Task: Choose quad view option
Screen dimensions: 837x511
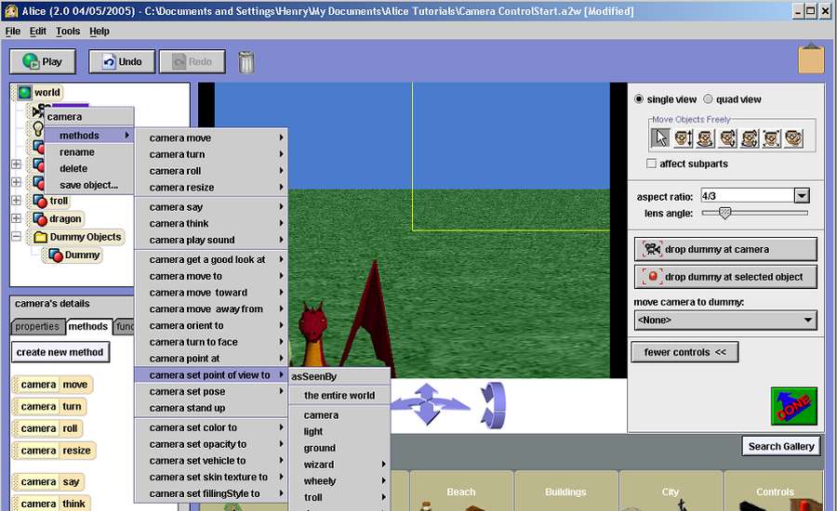Action: (733, 99)
